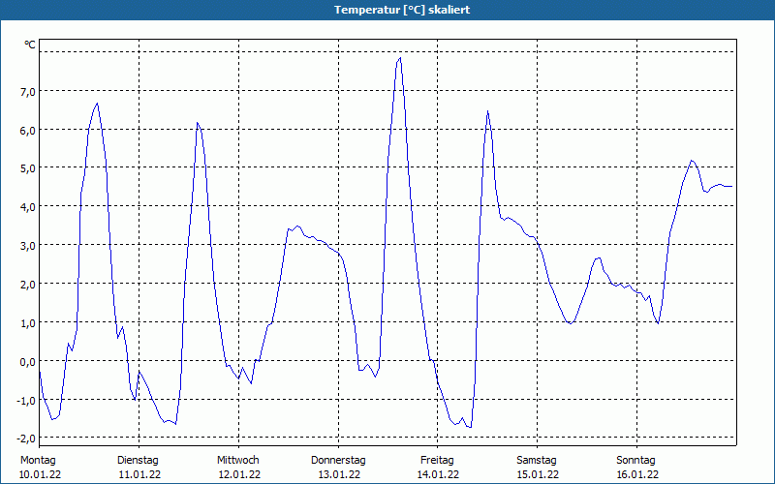
Task: Select the Mittwoch day label
Action: pyautogui.click(x=237, y=460)
